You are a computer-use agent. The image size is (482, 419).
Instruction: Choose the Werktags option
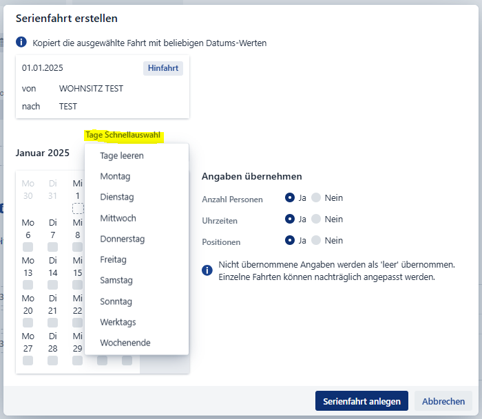(118, 322)
